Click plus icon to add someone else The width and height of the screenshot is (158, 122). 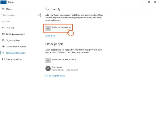[x=48, y=60]
